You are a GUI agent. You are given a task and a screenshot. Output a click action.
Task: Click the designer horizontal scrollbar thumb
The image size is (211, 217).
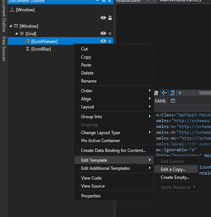(x=205, y=93)
